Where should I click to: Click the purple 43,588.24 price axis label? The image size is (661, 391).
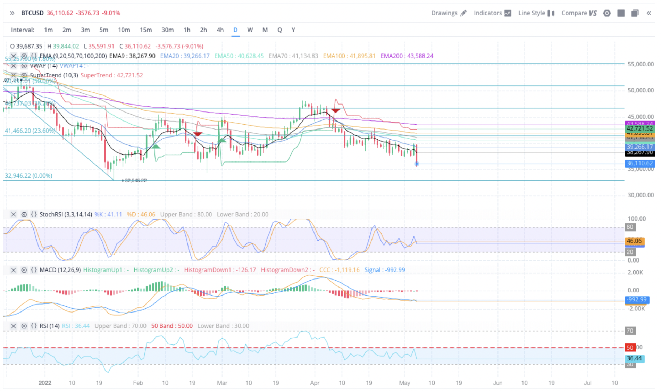(x=640, y=123)
